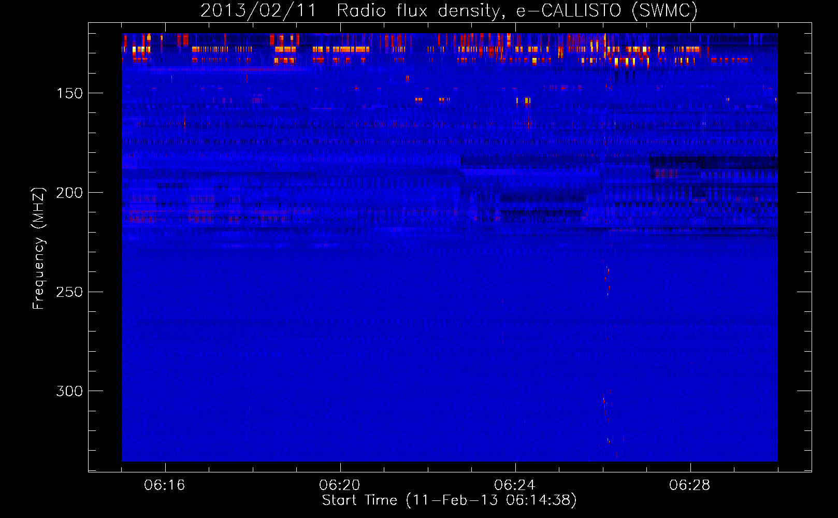Click the '250' frequency tick label
The width and height of the screenshot is (838, 518).
[x=69, y=292]
